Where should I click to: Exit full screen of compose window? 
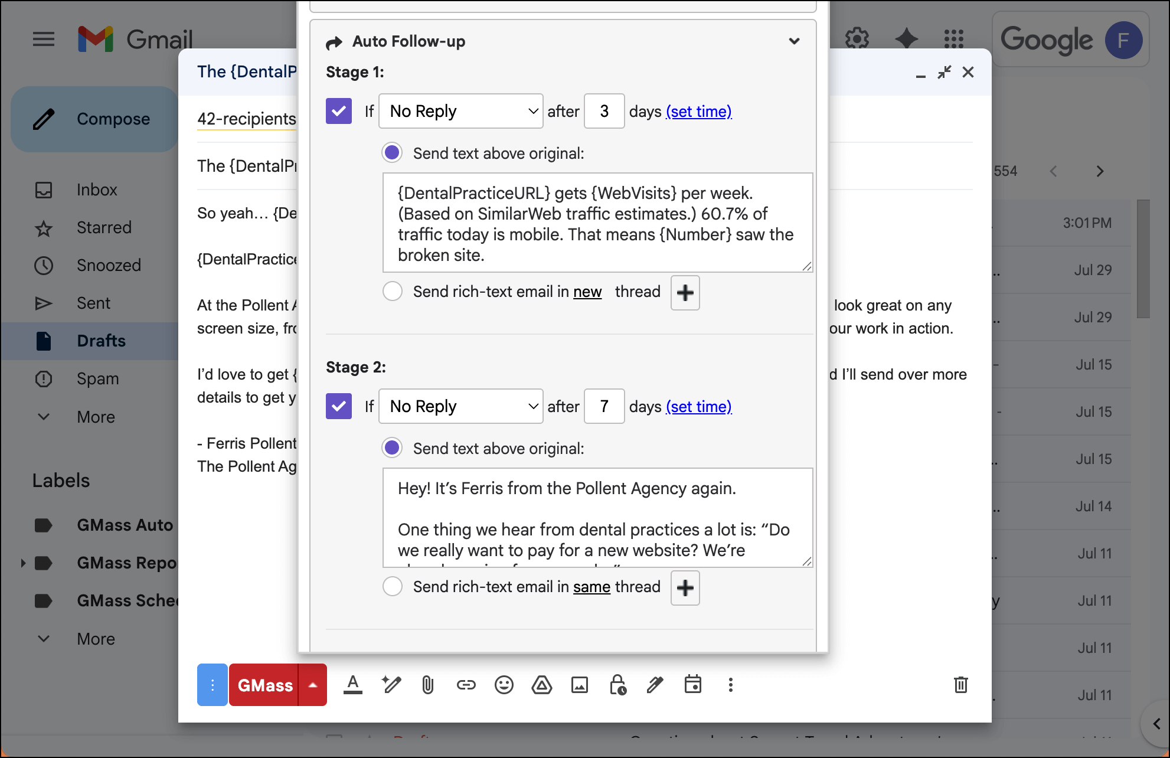pos(945,72)
